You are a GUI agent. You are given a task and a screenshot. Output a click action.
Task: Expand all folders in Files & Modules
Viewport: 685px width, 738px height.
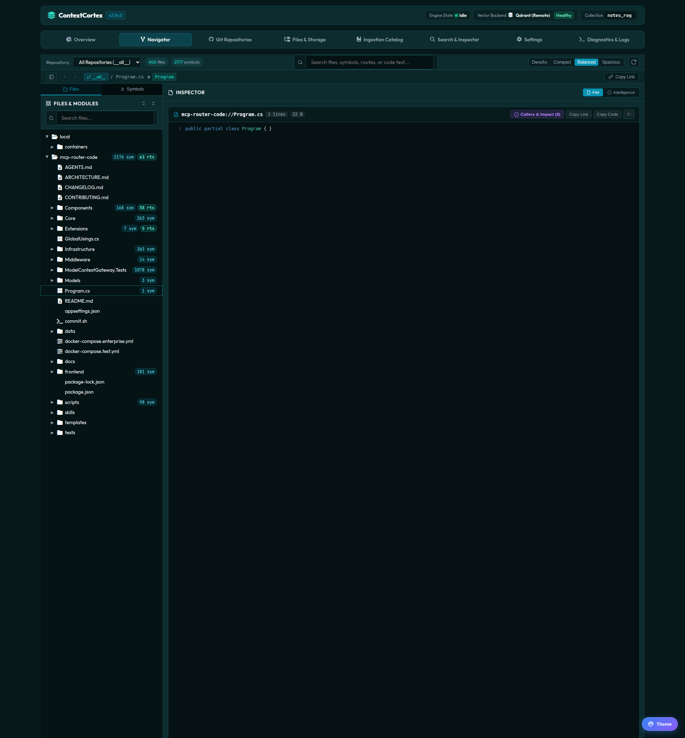point(144,104)
